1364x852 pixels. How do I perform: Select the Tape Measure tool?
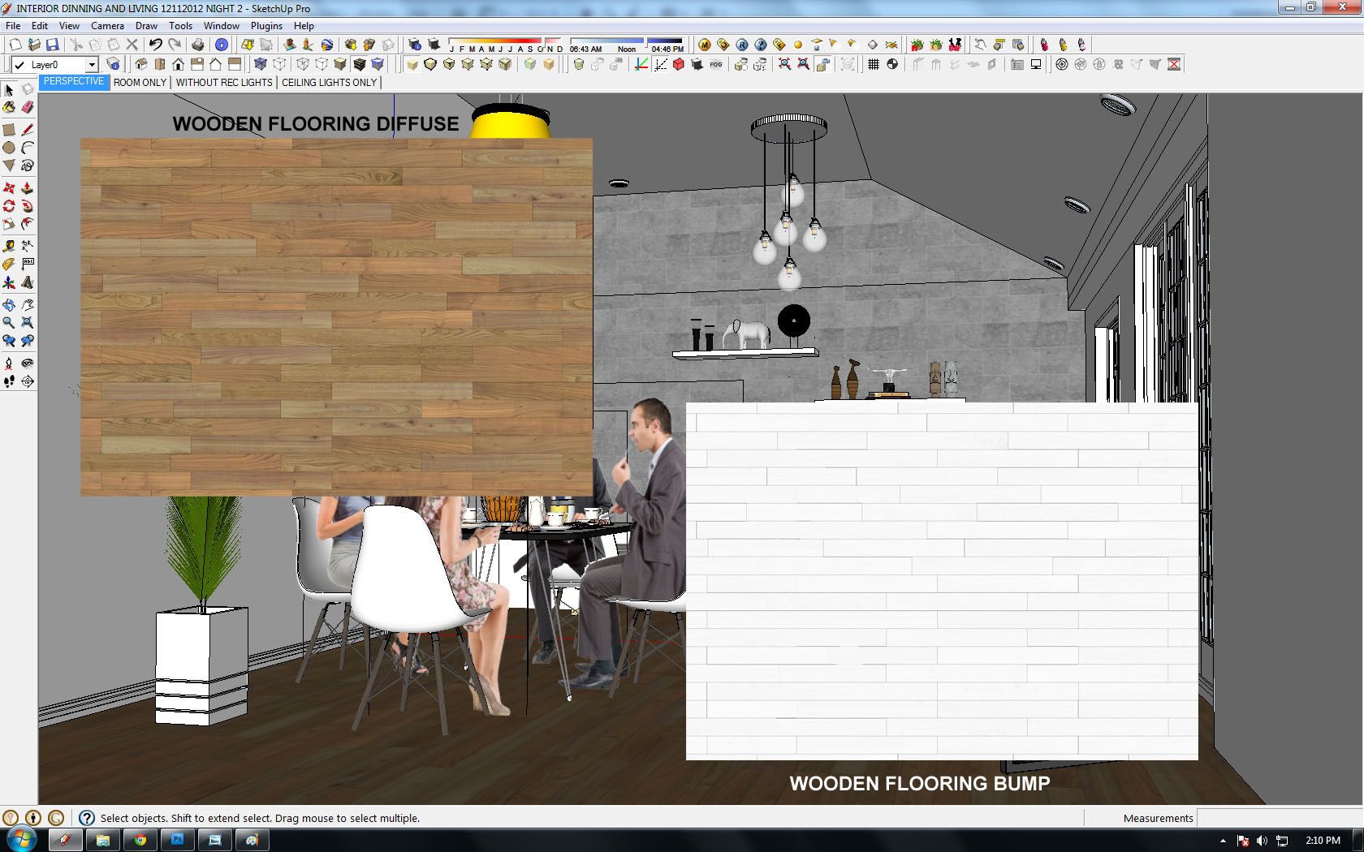click(x=9, y=246)
